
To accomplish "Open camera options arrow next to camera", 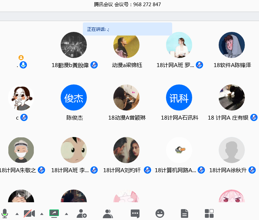I will [x=42, y=214].
